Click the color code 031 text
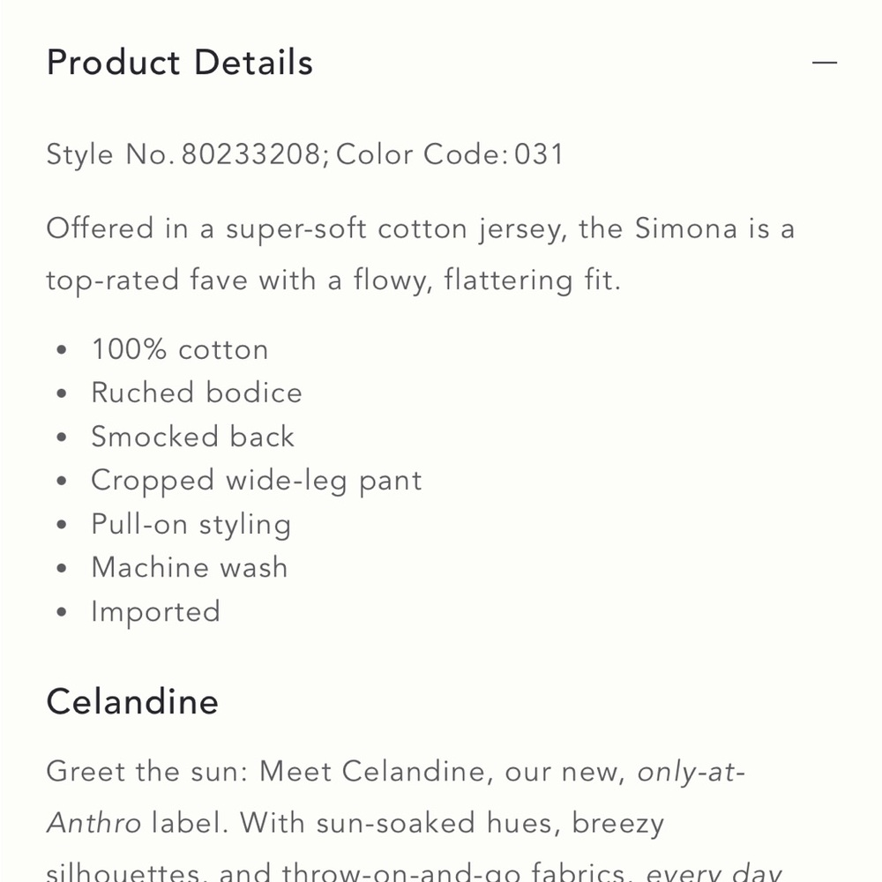The height and width of the screenshot is (882, 882). point(538,154)
